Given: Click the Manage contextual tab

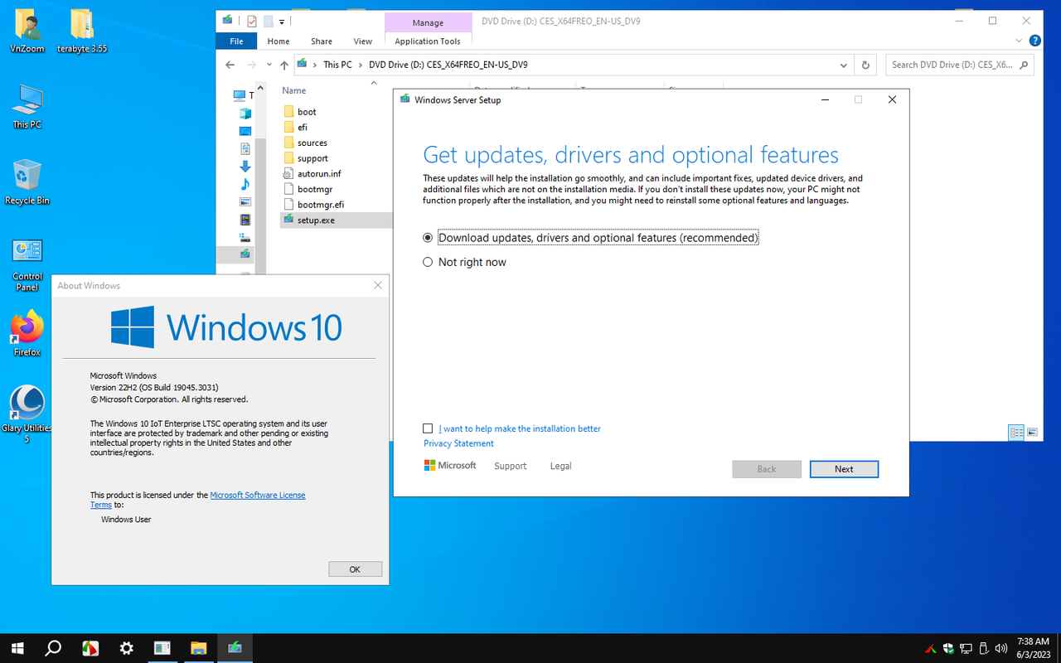Looking at the screenshot, I should 428,22.
